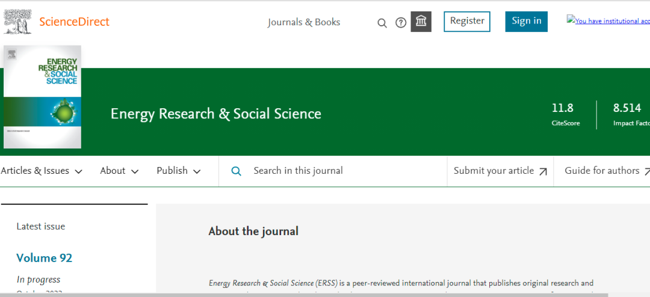Click the ScienceDirect home link
This screenshot has width=650, height=297.
[x=74, y=22]
